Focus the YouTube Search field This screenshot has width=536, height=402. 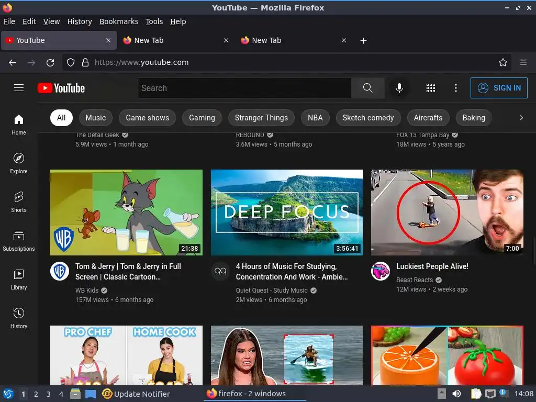tap(245, 88)
